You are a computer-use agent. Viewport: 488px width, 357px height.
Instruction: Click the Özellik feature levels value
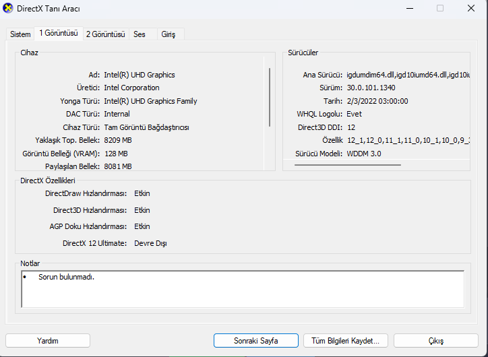(408, 140)
